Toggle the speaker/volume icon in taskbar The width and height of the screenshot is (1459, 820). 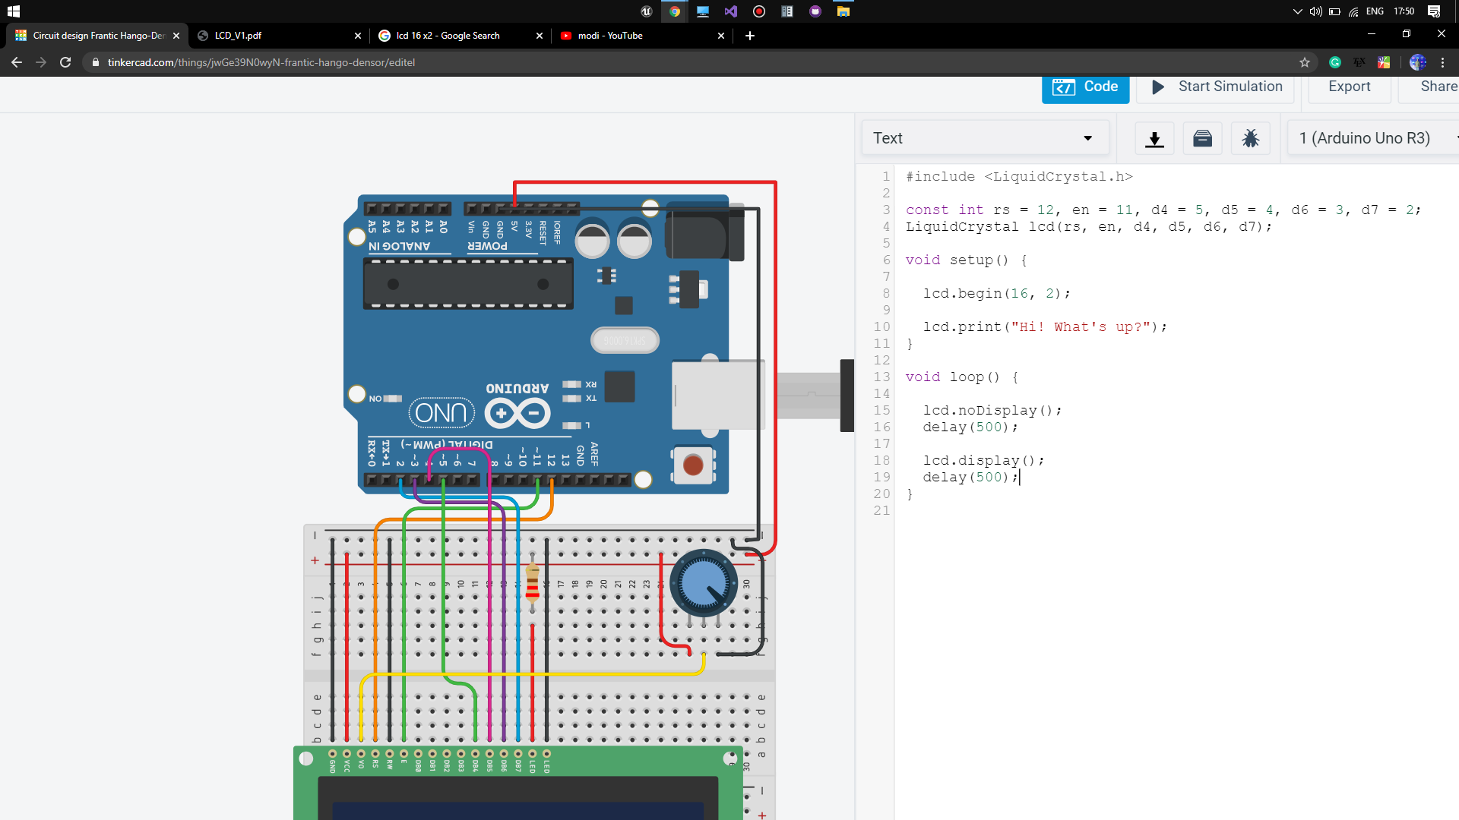coord(1315,11)
